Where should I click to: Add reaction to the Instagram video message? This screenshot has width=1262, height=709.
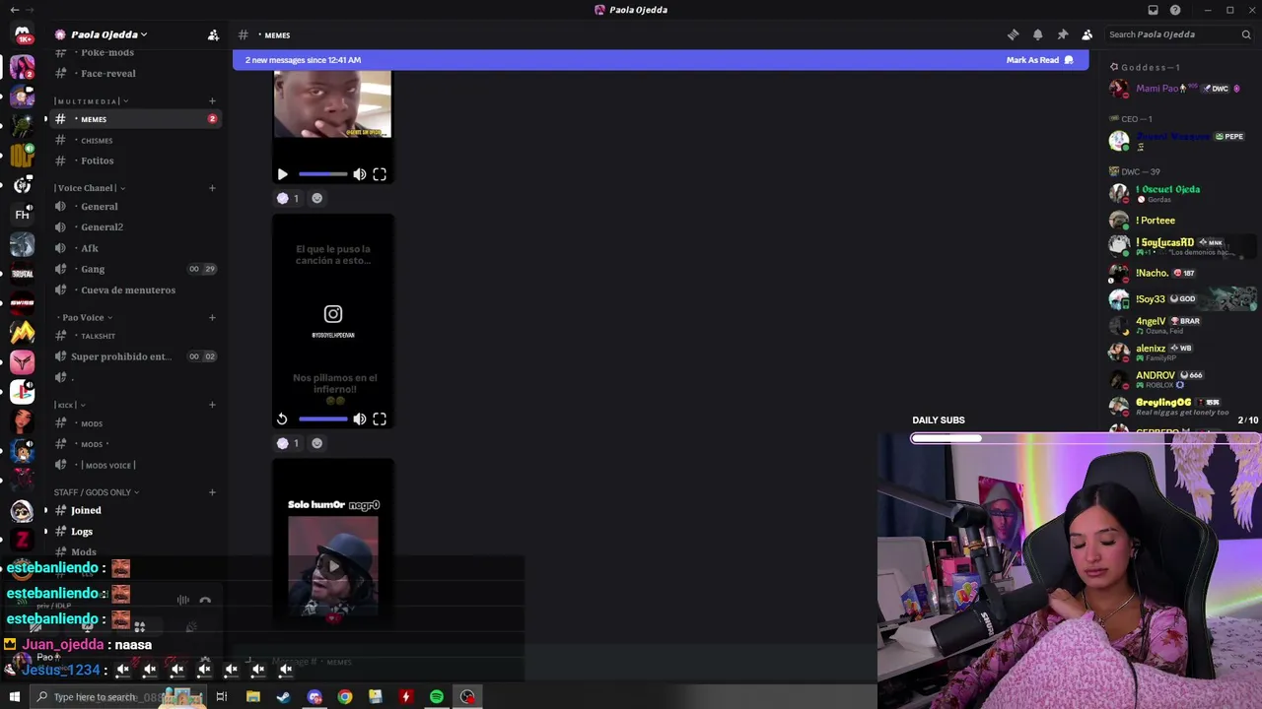point(316,443)
